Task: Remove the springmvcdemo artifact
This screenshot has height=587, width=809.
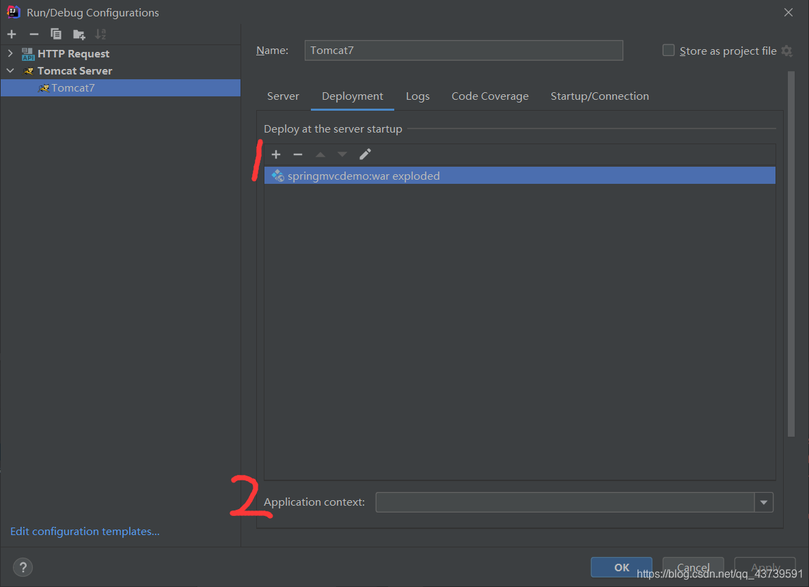Action: (x=298, y=154)
